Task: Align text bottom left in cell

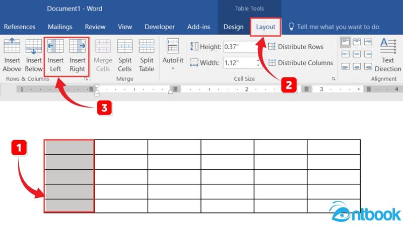Action: (x=345, y=66)
